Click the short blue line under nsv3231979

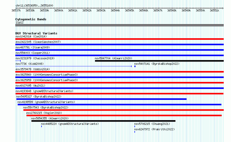click(18, 61)
